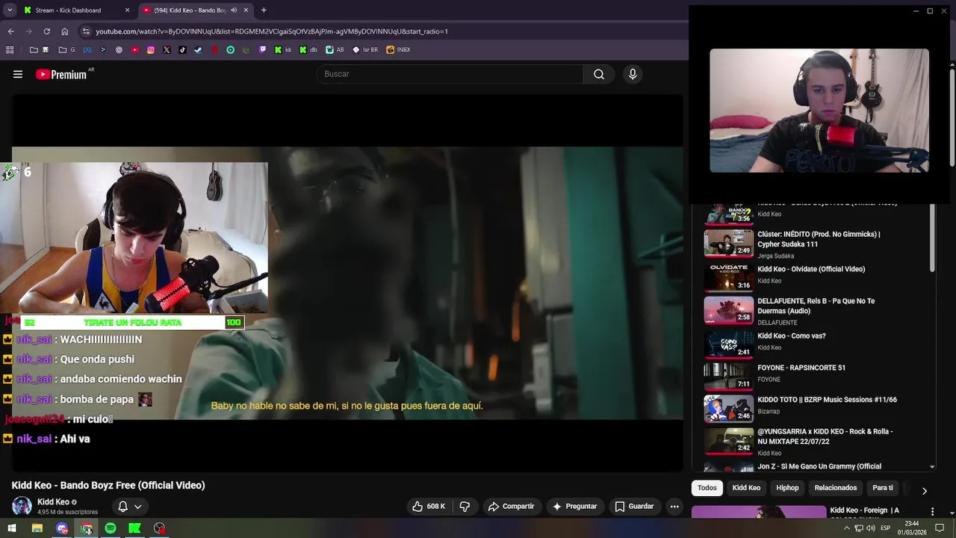Close the Kidd Keo YouTube tab
The height and width of the screenshot is (538, 956).
coord(246,10)
